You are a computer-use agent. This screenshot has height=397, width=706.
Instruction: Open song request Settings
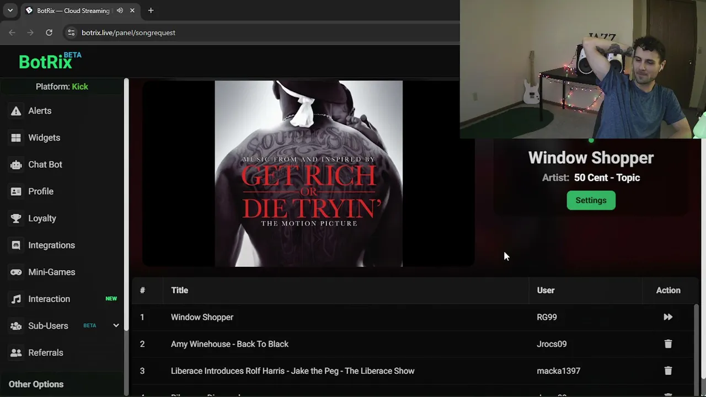[591, 200]
